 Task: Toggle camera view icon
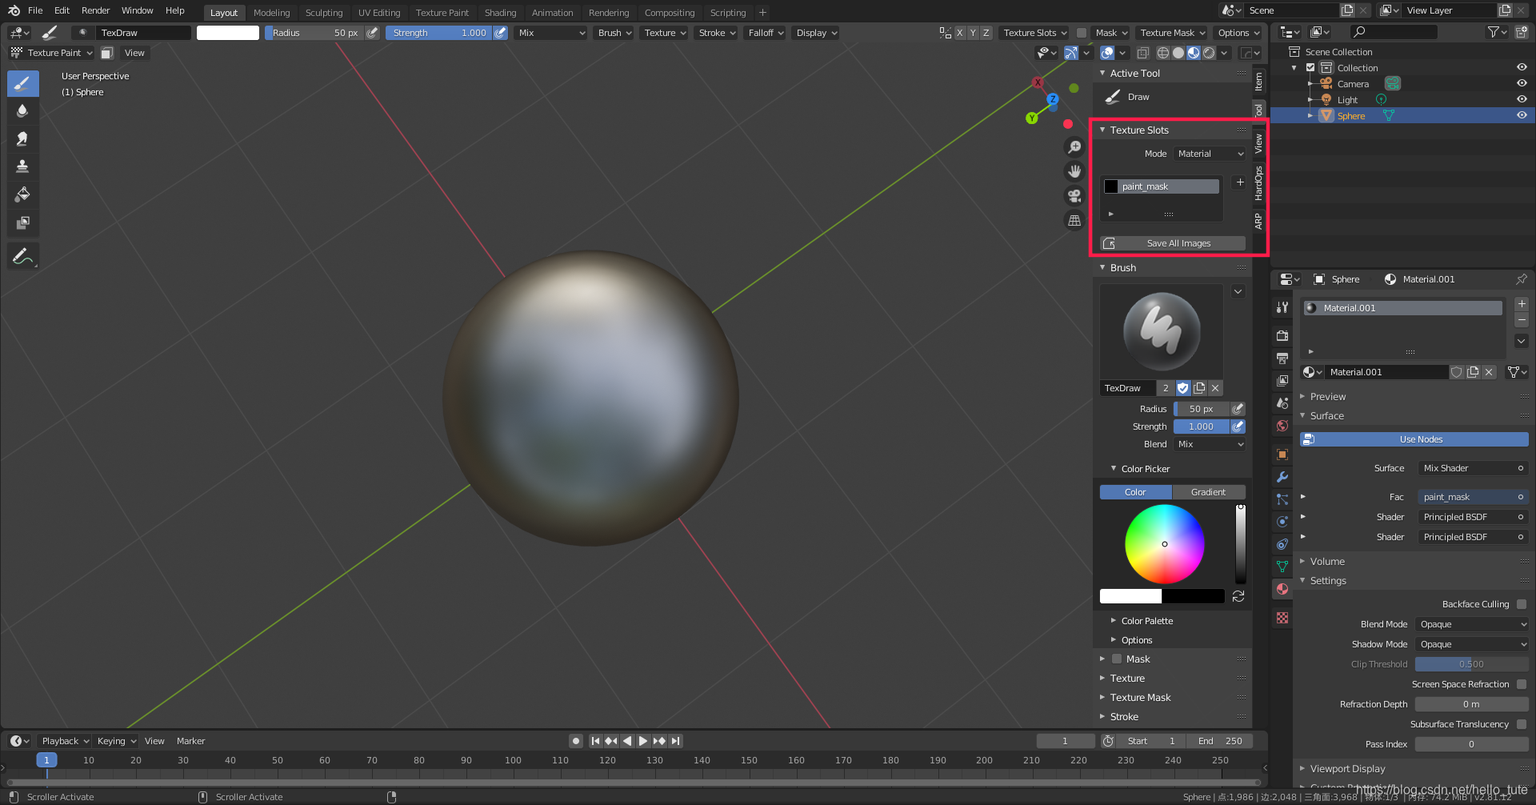(x=1074, y=196)
